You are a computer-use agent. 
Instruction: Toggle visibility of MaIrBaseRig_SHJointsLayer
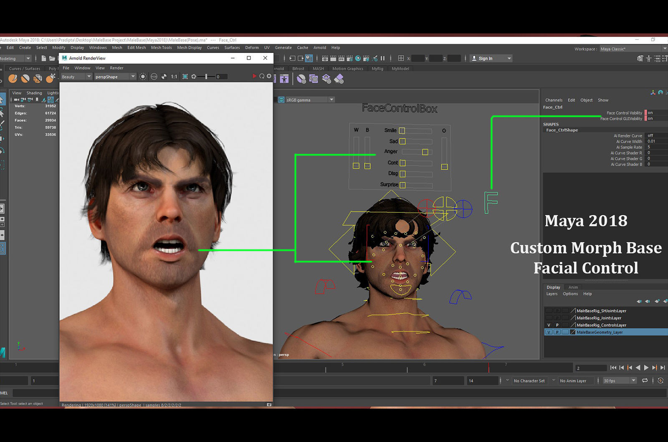[x=549, y=311]
